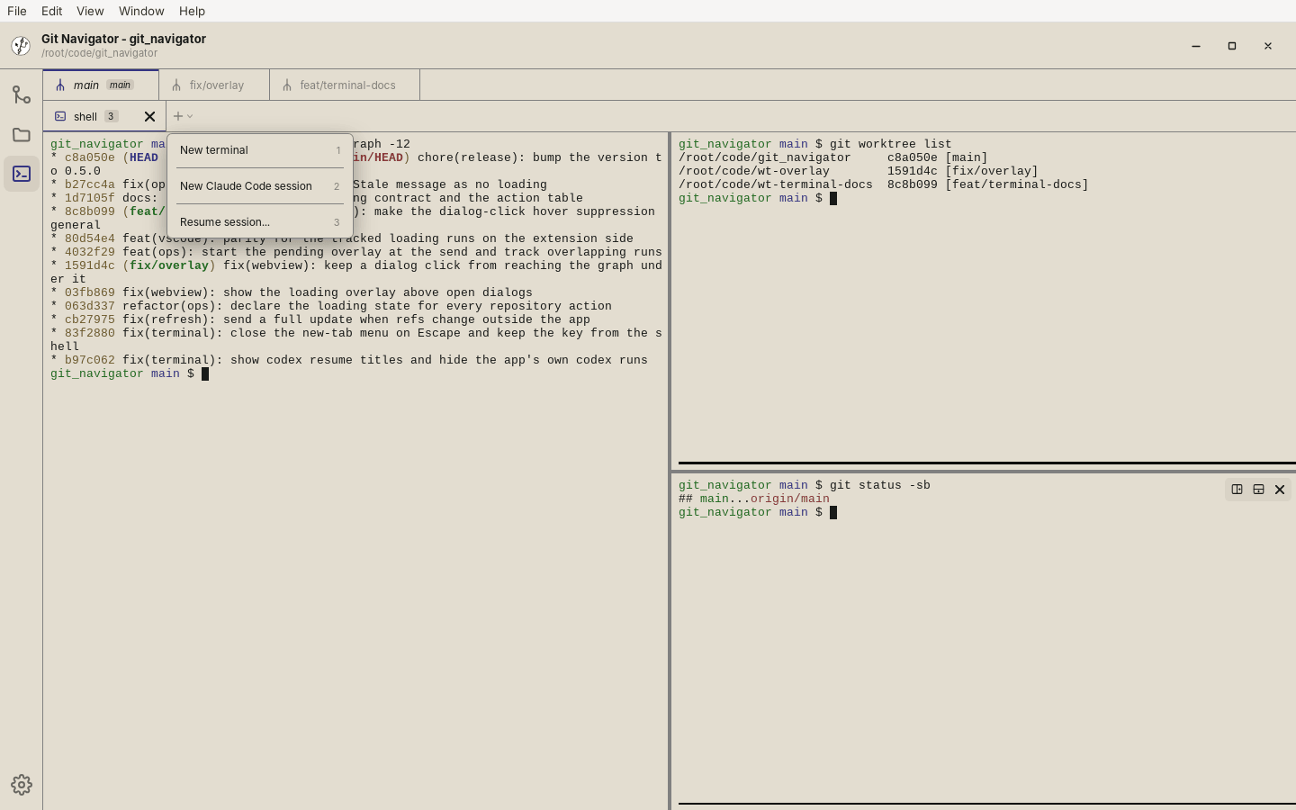Click the branch icon on fix/overlay tab
Image resolution: width=1296 pixels, height=810 pixels.
[176, 85]
